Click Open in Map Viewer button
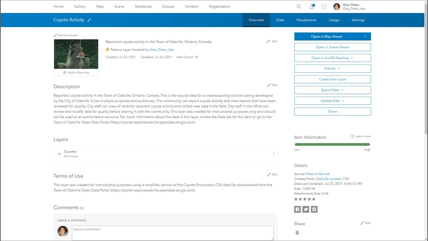Viewport: 428px width, 241px height. (x=327, y=36)
